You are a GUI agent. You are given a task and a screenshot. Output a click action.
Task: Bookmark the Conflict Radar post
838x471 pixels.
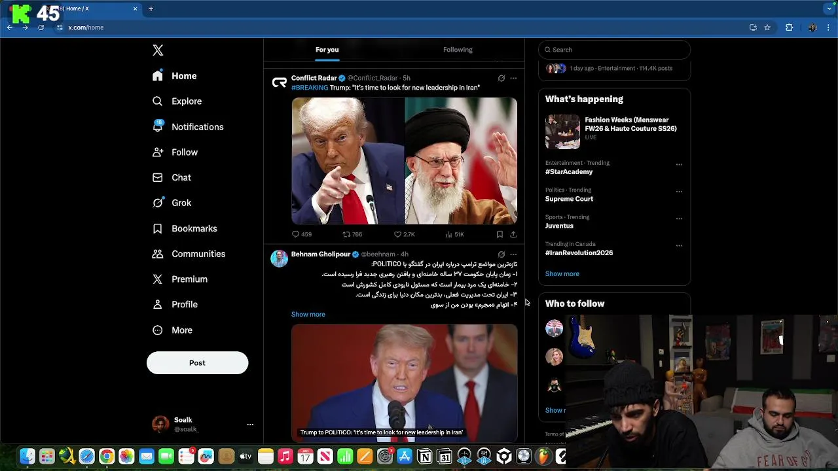click(x=500, y=234)
